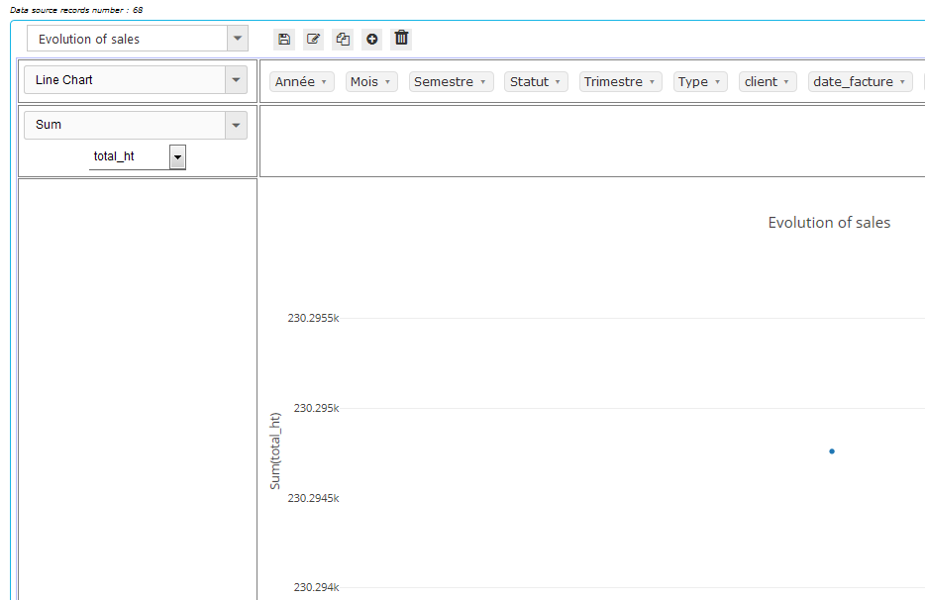Screen dimensions: 925x600
Task: Expand the total_ht field selector
Action: (177, 156)
